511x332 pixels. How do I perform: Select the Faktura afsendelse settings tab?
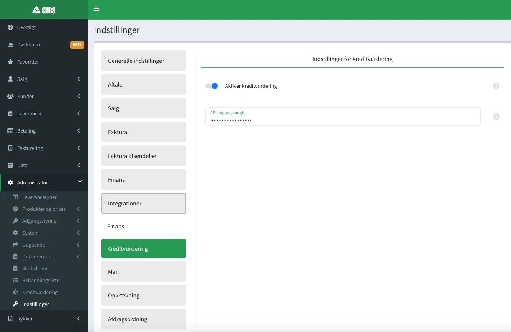pos(143,156)
